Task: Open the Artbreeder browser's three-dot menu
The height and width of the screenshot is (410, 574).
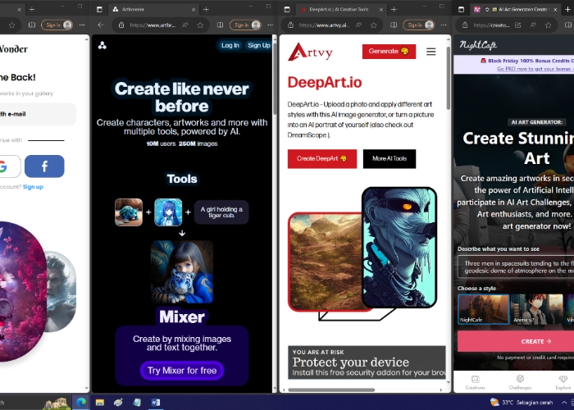Action: [x=270, y=25]
